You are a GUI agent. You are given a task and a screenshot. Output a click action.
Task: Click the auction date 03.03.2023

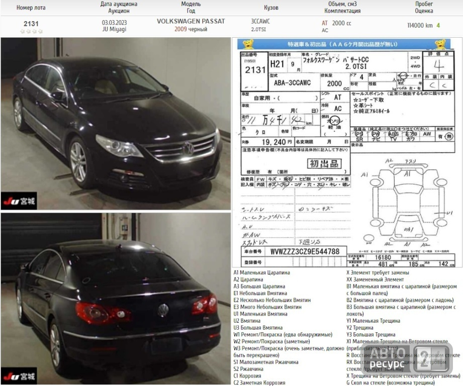(114, 23)
